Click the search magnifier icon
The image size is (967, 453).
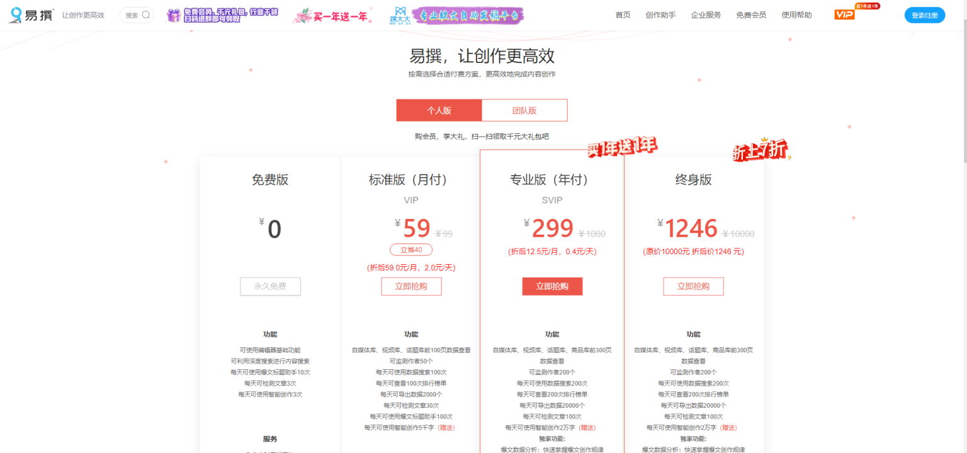click(x=146, y=15)
